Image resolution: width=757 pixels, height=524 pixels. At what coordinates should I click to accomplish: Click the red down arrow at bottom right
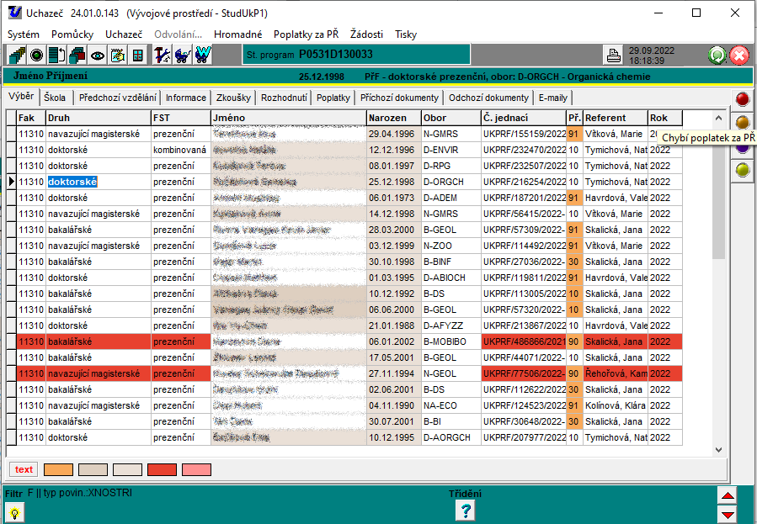click(728, 514)
